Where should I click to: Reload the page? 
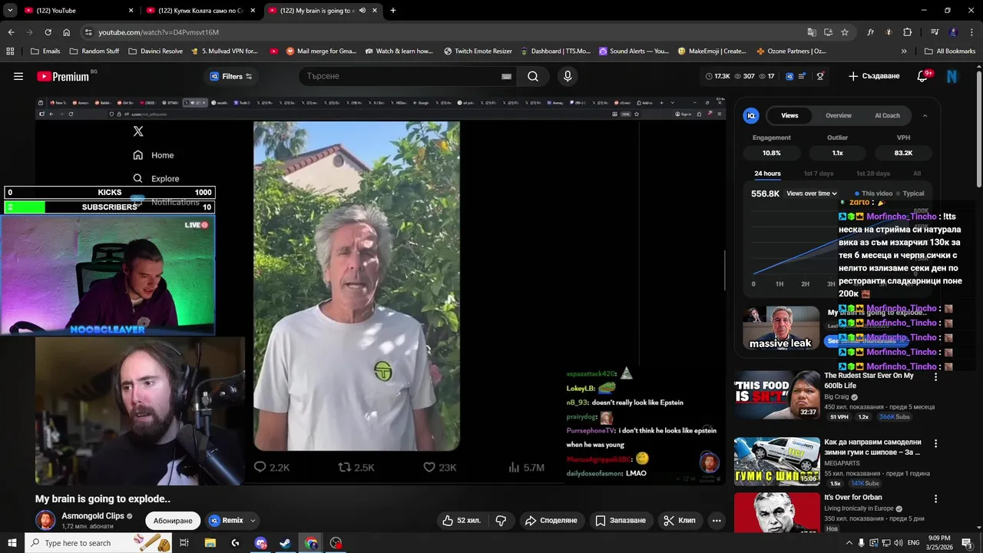[48, 32]
